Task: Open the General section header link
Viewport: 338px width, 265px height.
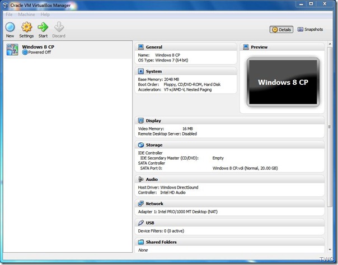Action: coord(154,47)
